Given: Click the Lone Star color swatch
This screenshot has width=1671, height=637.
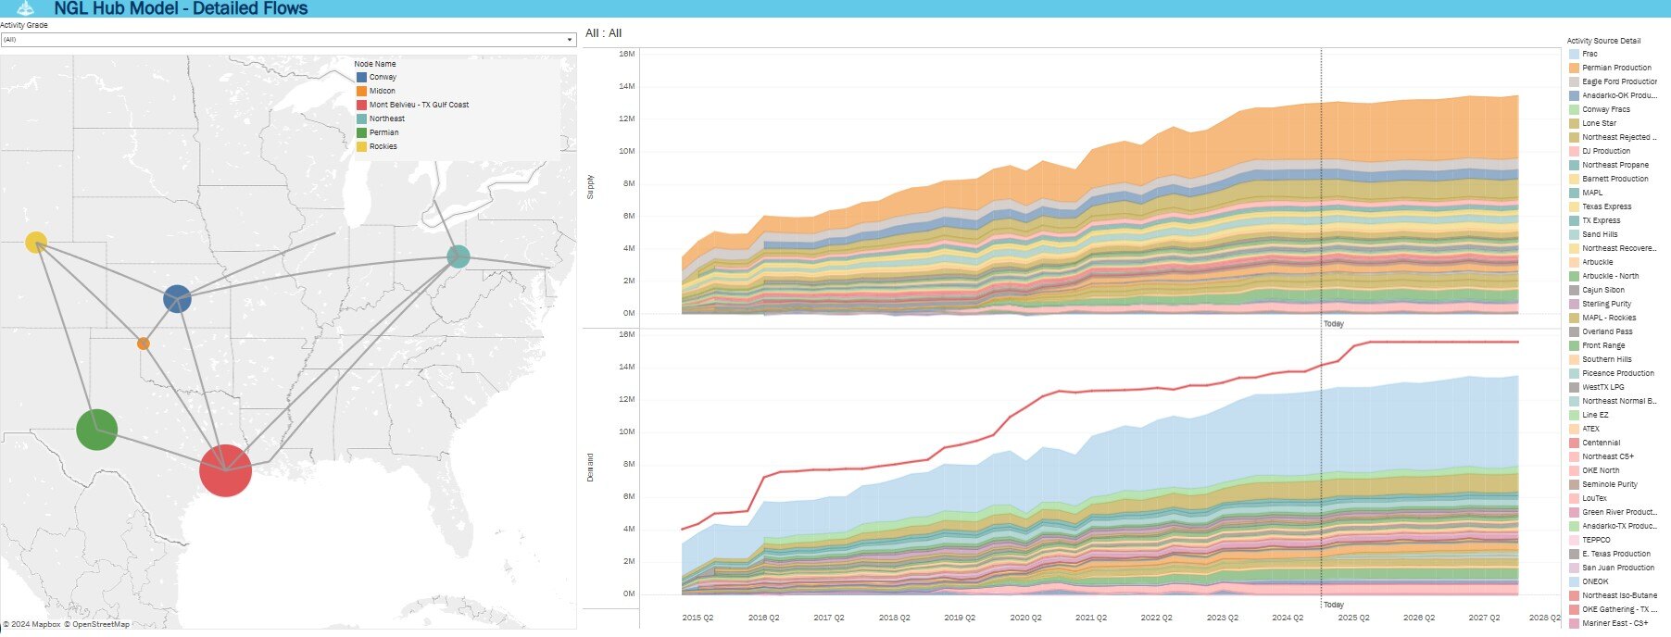Looking at the screenshot, I should click(x=1574, y=123).
